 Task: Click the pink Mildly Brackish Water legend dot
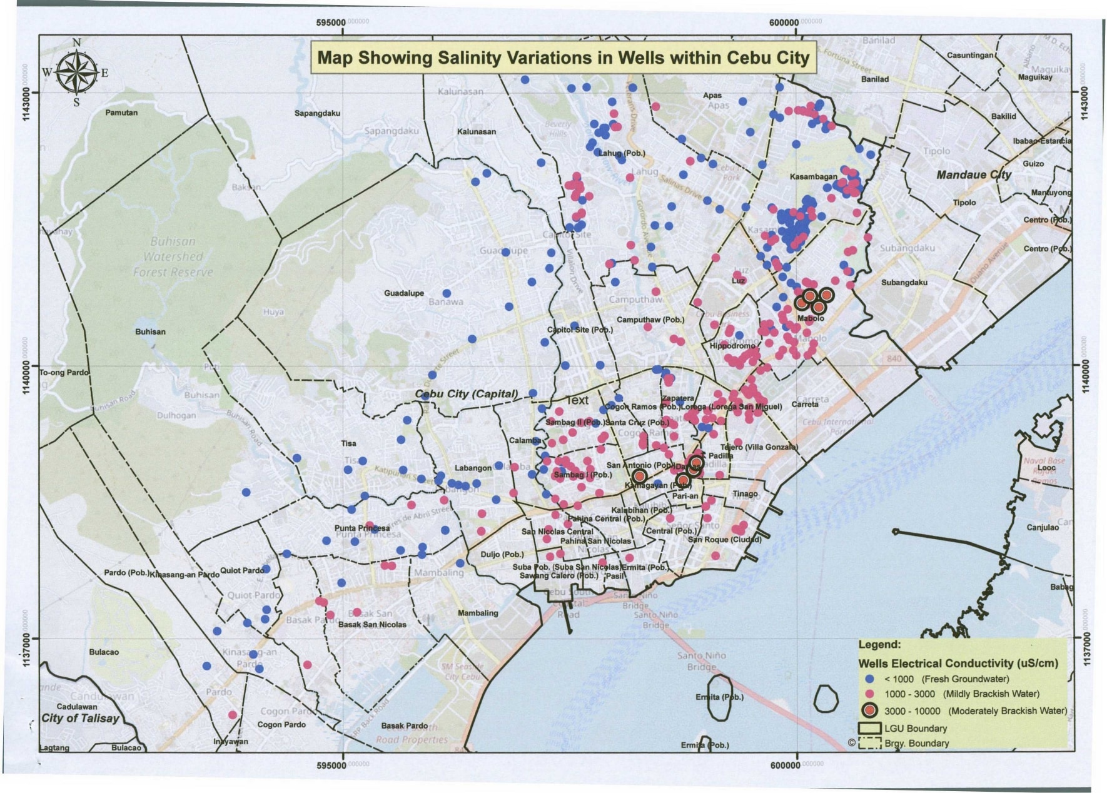coord(869,694)
